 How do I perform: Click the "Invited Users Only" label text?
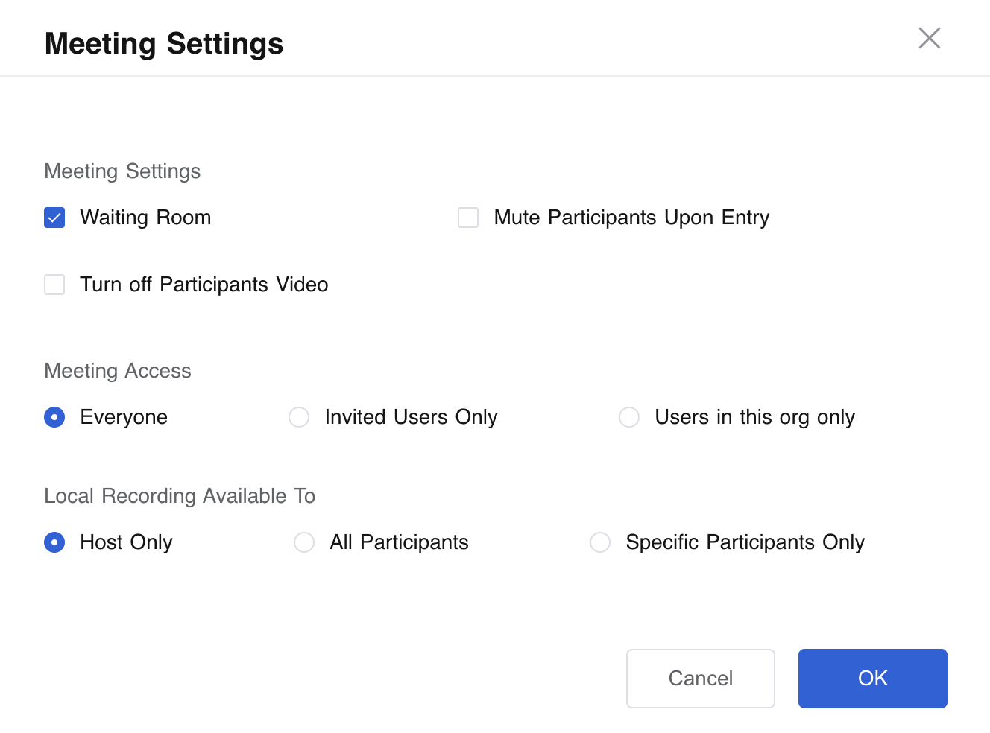coord(411,417)
